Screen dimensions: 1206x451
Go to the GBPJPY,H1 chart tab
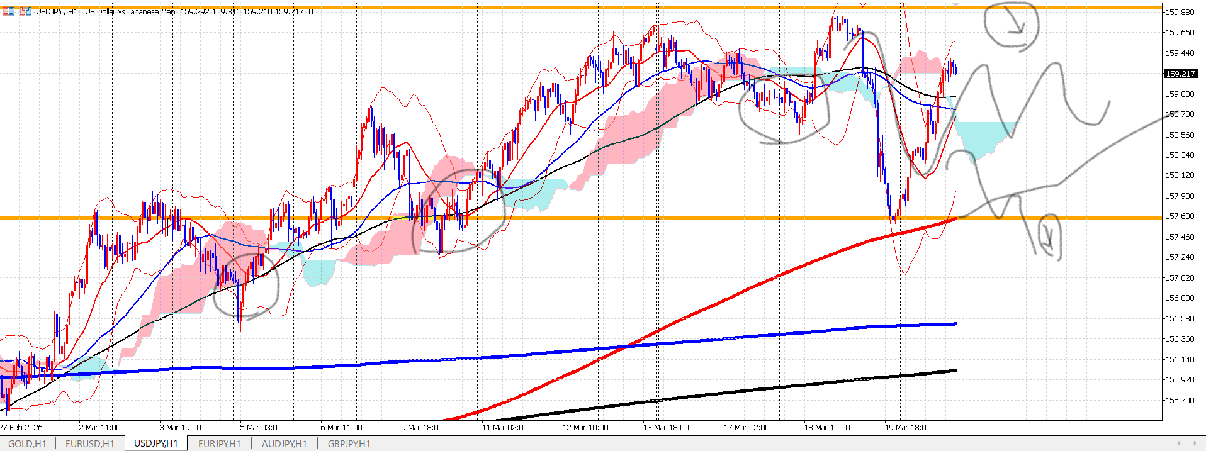point(349,443)
